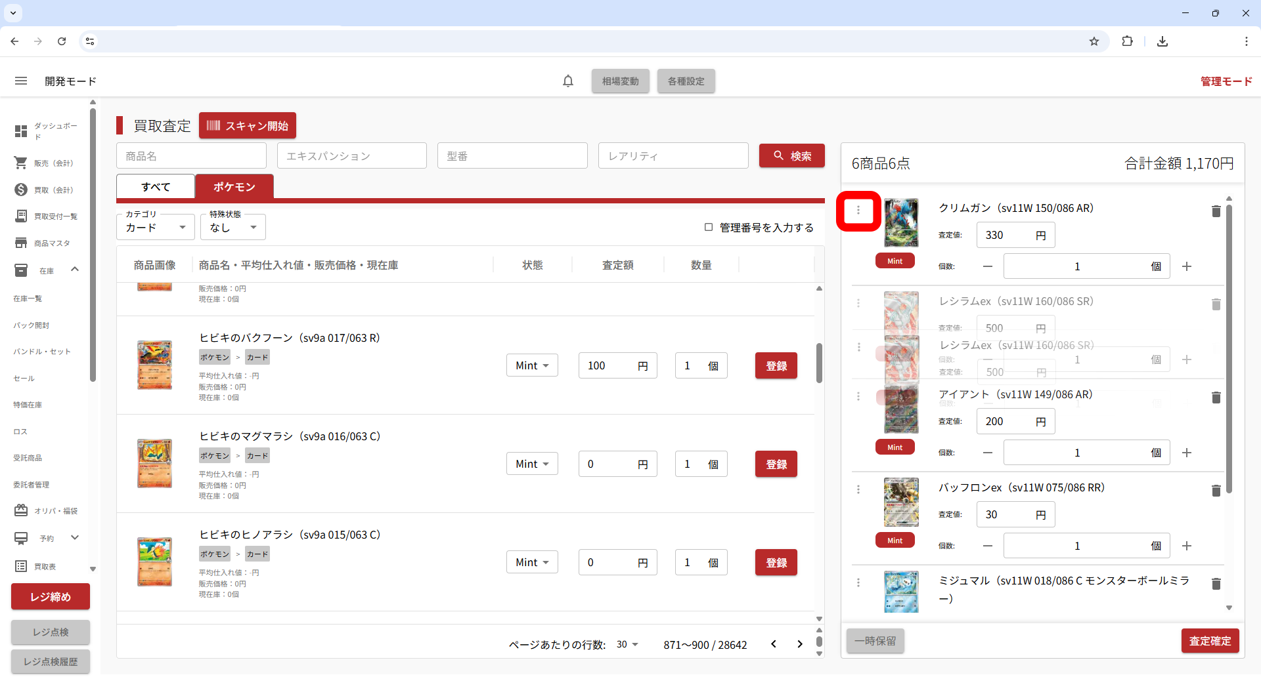This screenshot has height=677, width=1261.
Task: Click the ヒビキのマグマラシ card thumbnail
Action: 154,464
